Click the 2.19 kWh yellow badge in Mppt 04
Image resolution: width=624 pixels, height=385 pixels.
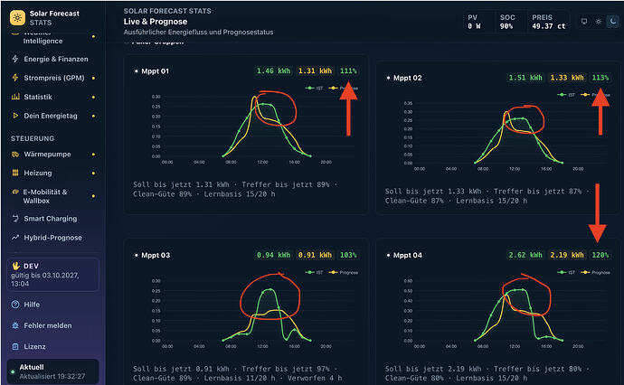coord(567,255)
